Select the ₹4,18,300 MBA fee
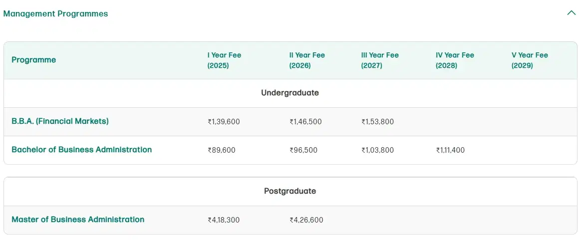581x240 pixels. pyautogui.click(x=224, y=220)
